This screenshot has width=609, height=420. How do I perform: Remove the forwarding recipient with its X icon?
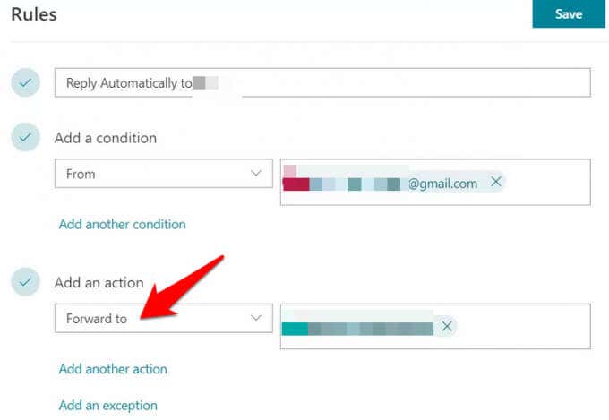[446, 325]
